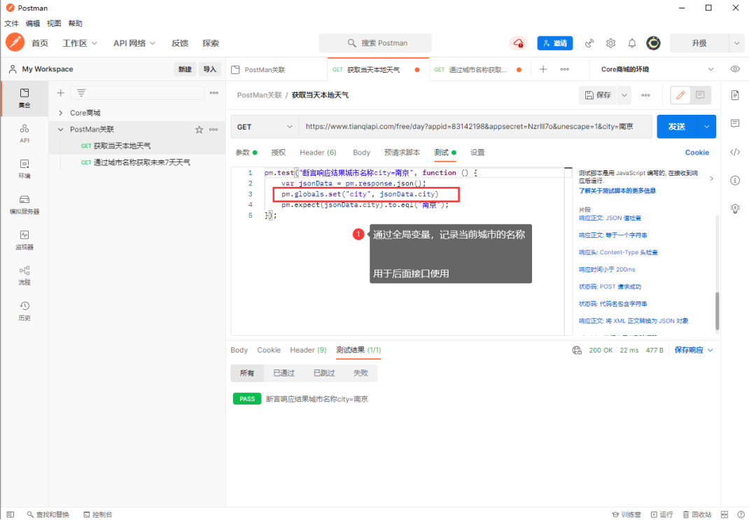Open the API sidebar section
This screenshot has width=749, height=520.
24,133
